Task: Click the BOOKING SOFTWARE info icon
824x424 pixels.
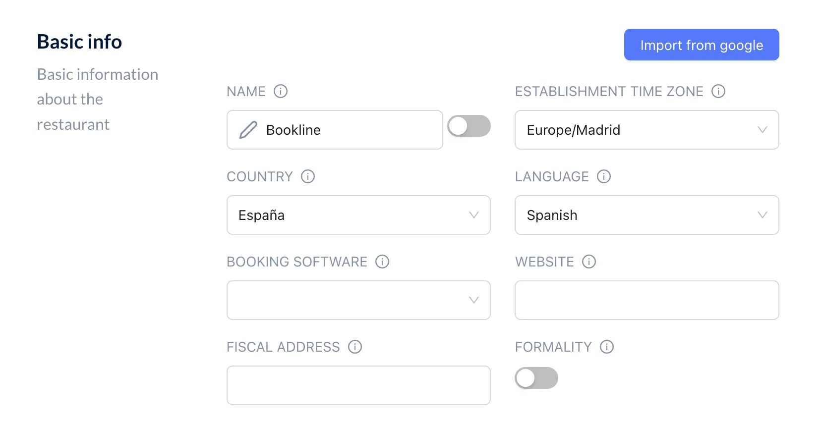Action: tap(382, 262)
